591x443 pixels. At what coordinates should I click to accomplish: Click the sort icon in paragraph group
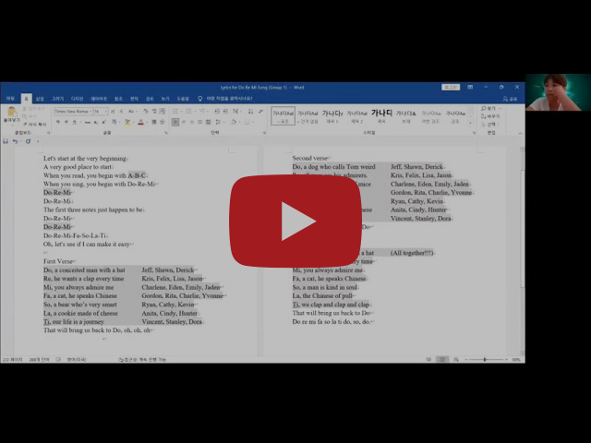(x=250, y=111)
